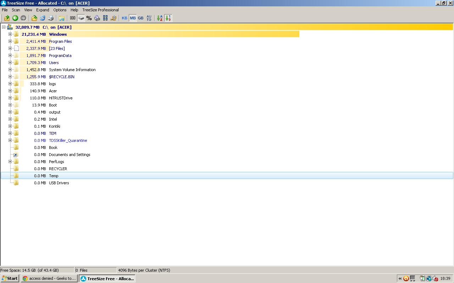This screenshot has height=283, width=454.
Task: Switch size units to AUTO
Action: [149, 18]
